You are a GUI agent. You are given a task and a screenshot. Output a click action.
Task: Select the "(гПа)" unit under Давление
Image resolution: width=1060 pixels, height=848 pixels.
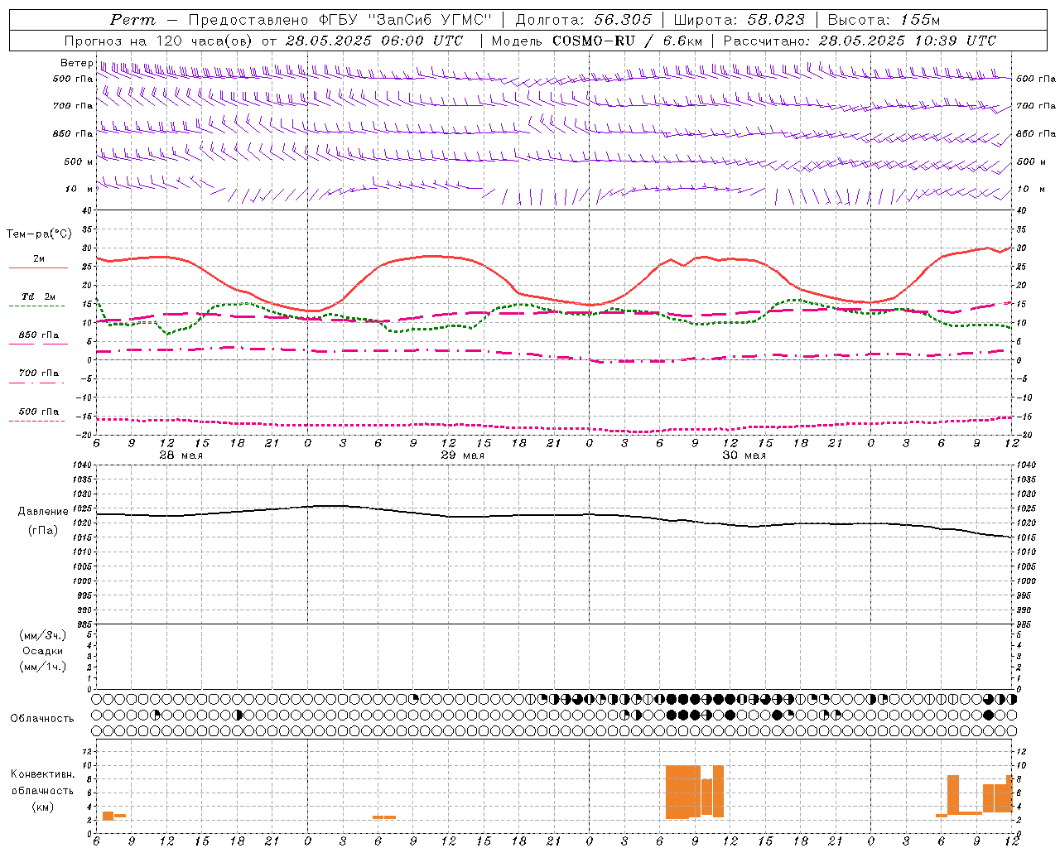click(43, 530)
